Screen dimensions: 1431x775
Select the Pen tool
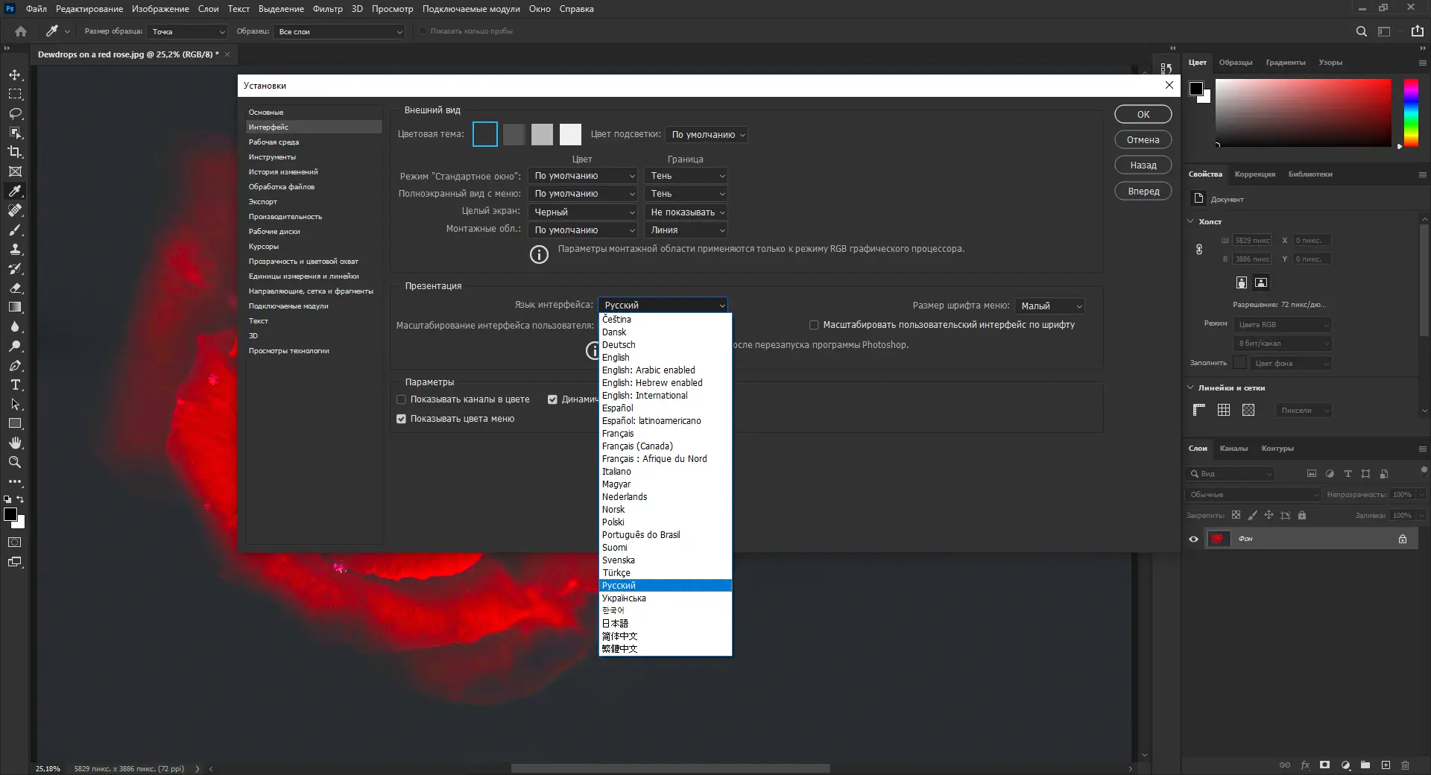pos(15,365)
